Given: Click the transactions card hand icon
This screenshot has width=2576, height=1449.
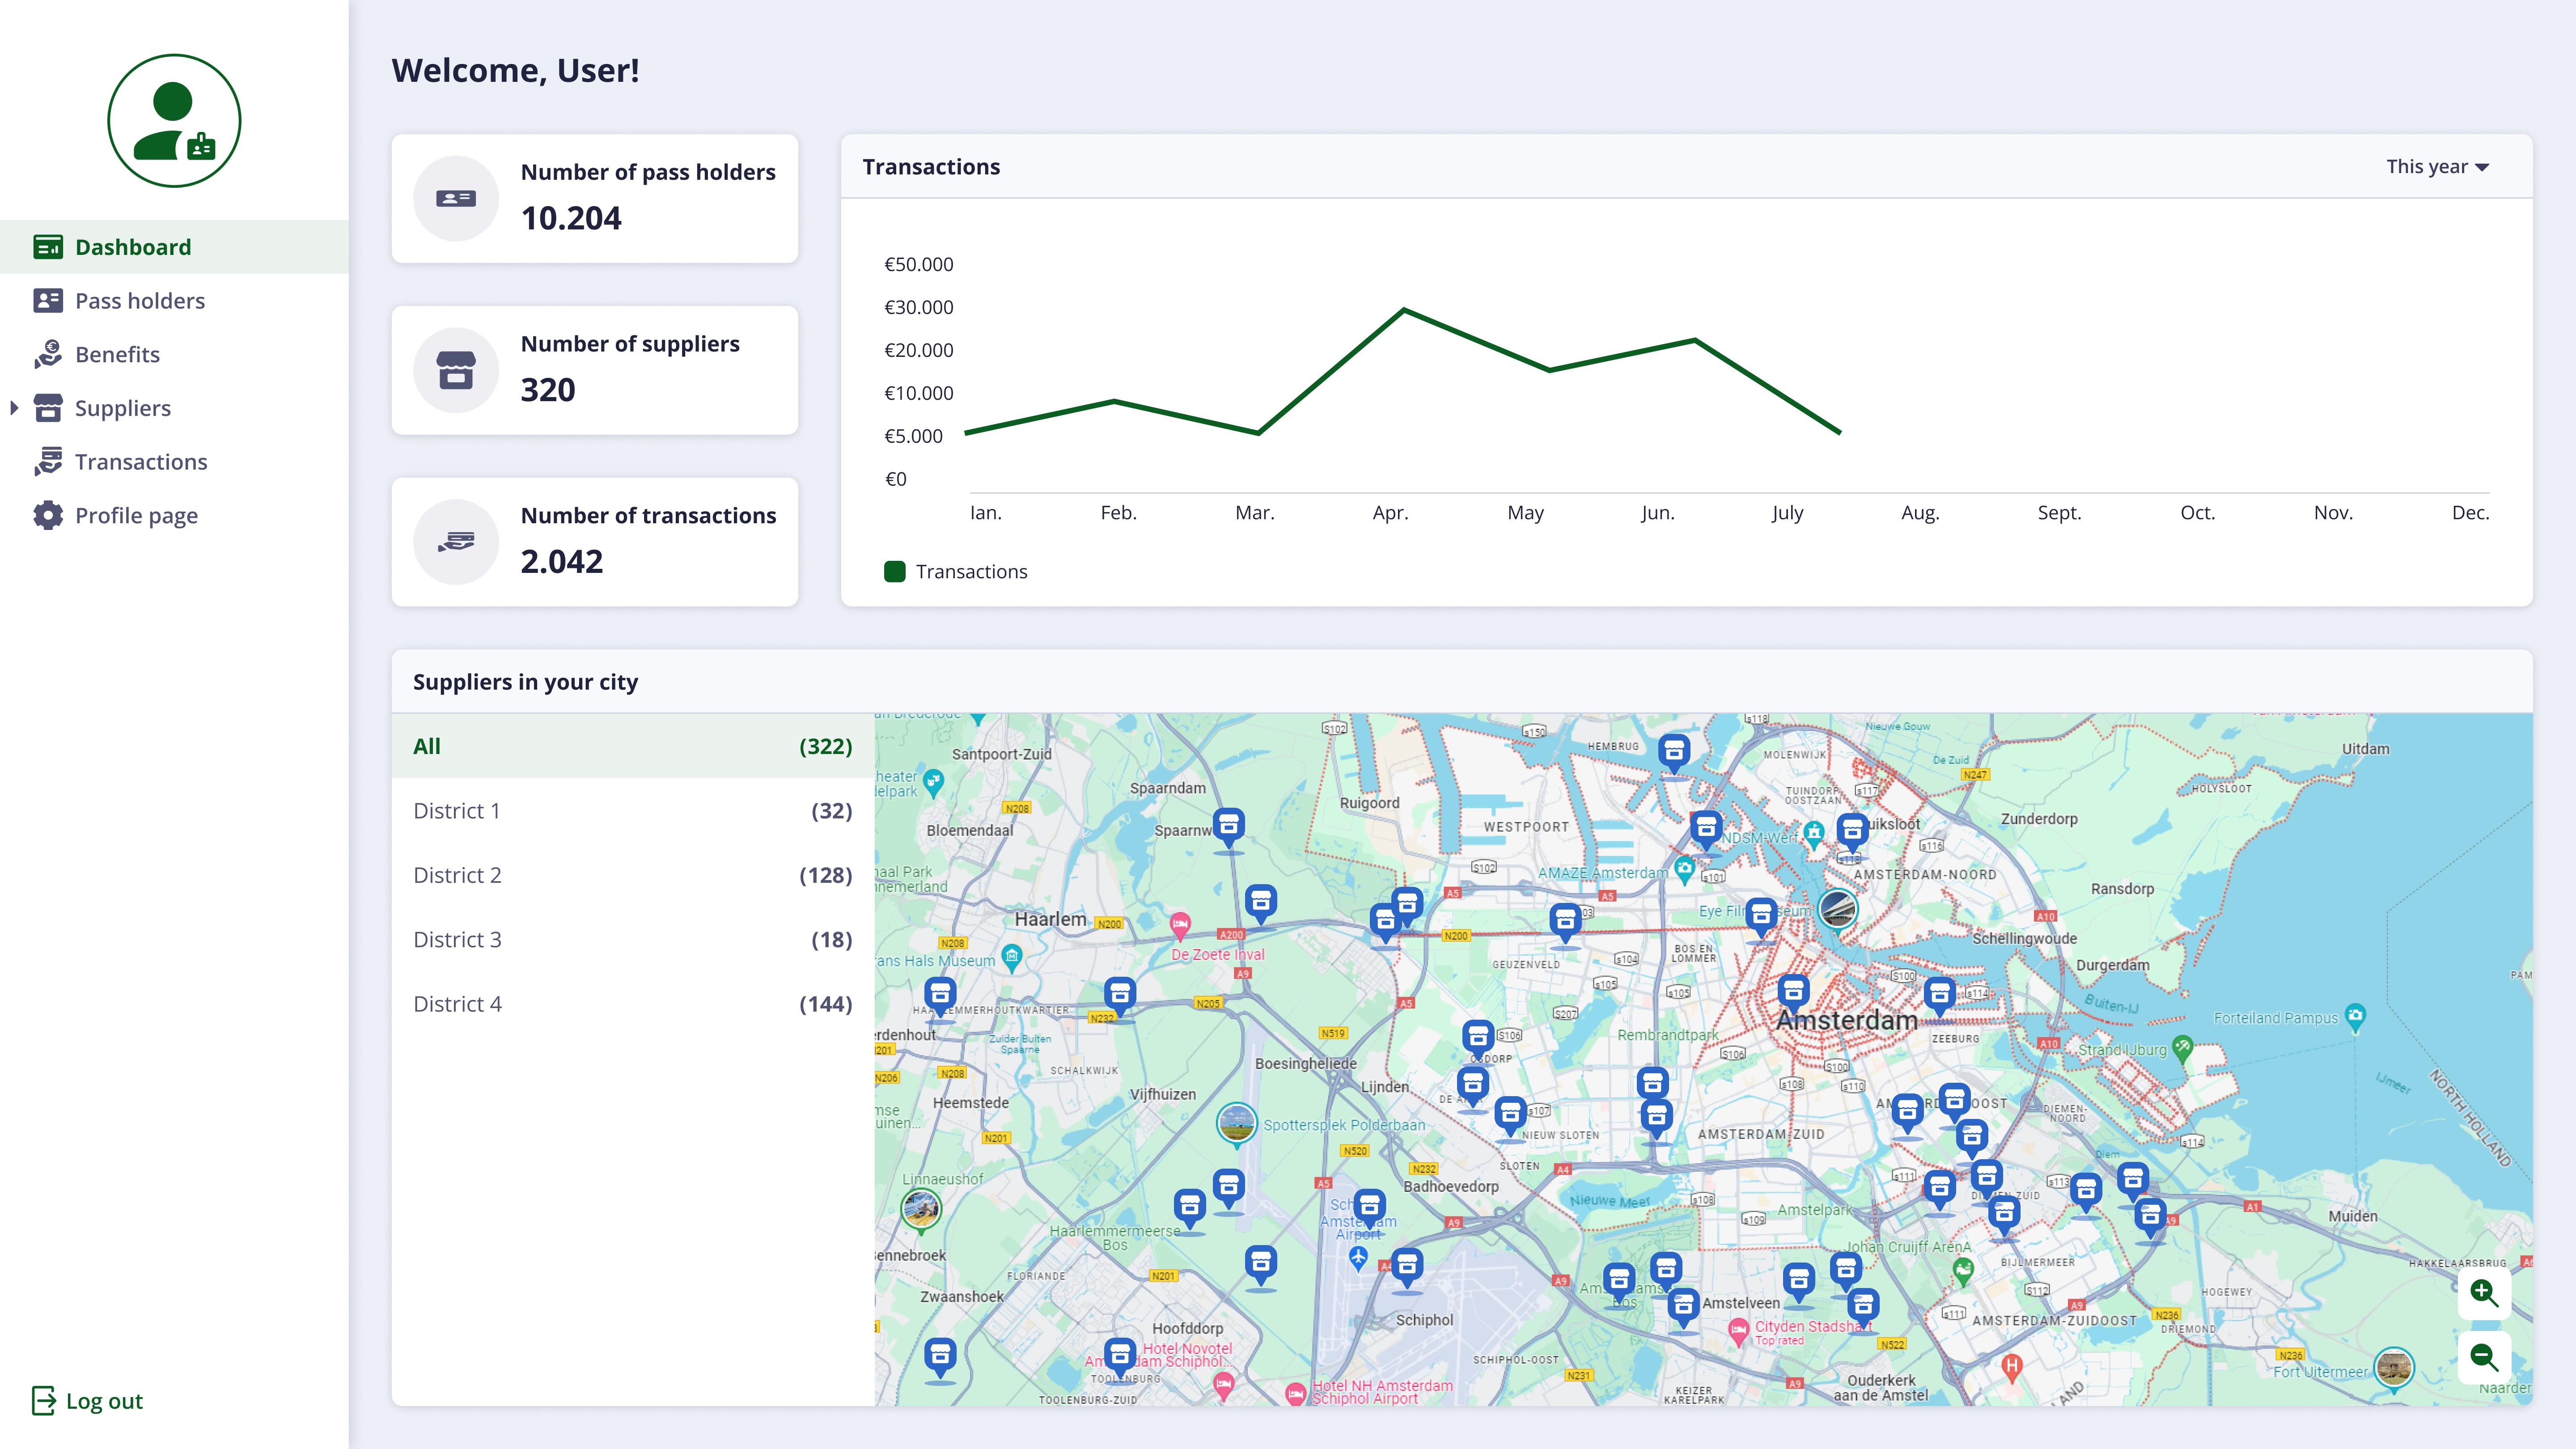Looking at the screenshot, I should pyautogui.click(x=456, y=542).
